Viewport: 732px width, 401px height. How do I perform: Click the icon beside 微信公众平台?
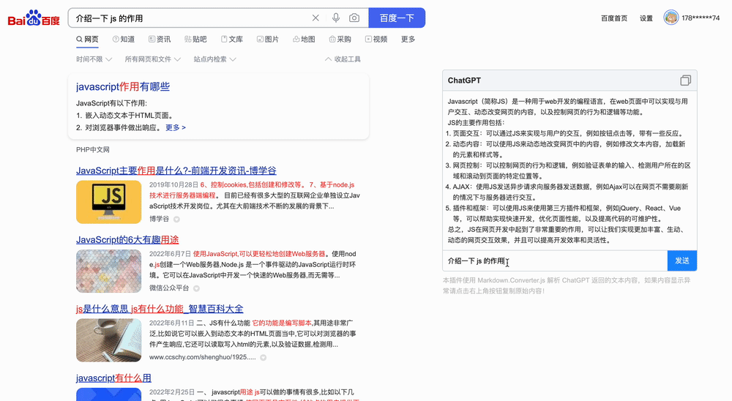[196, 288]
